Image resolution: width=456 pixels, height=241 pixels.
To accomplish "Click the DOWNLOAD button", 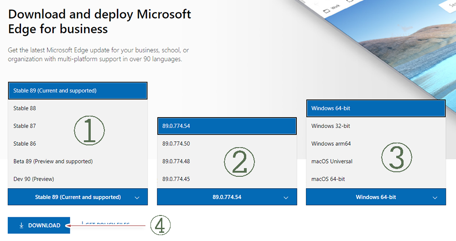I will click(39, 226).
